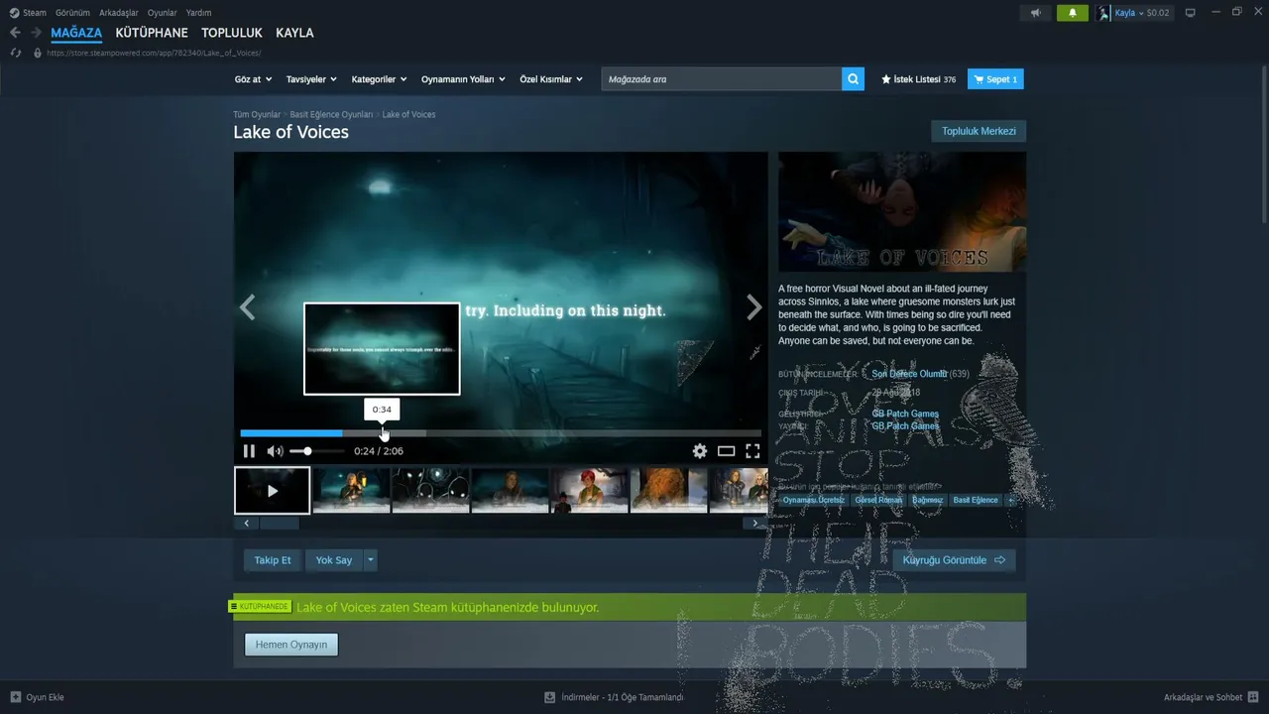Click the Bağımsız tag
The height and width of the screenshot is (714, 1269).
coord(927,500)
